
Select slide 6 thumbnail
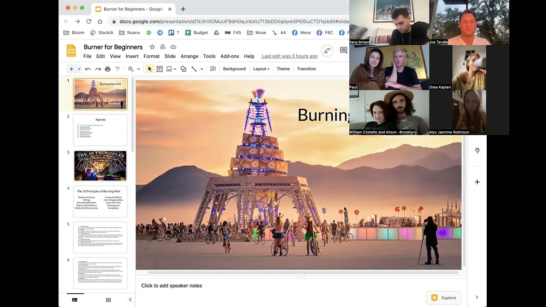pyautogui.click(x=100, y=273)
